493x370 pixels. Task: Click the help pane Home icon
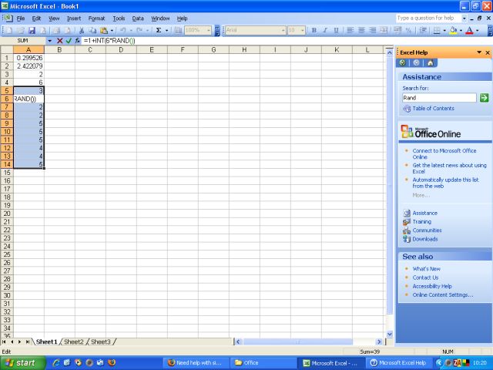(x=430, y=62)
